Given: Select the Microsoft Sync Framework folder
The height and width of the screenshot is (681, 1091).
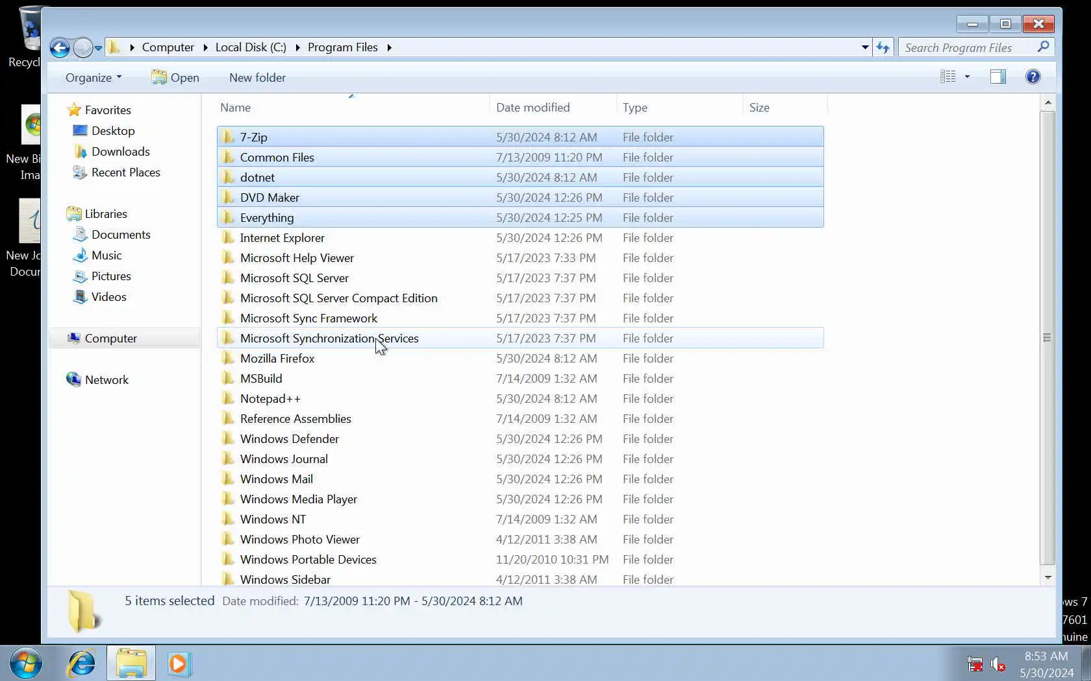Looking at the screenshot, I should pyautogui.click(x=308, y=318).
